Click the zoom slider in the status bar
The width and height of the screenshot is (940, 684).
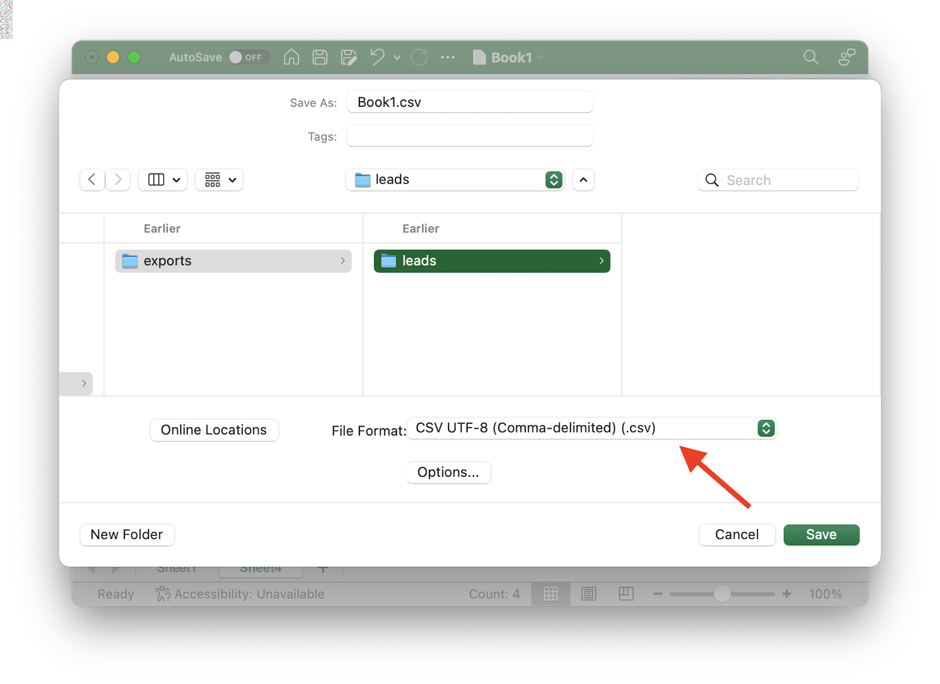coord(722,594)
